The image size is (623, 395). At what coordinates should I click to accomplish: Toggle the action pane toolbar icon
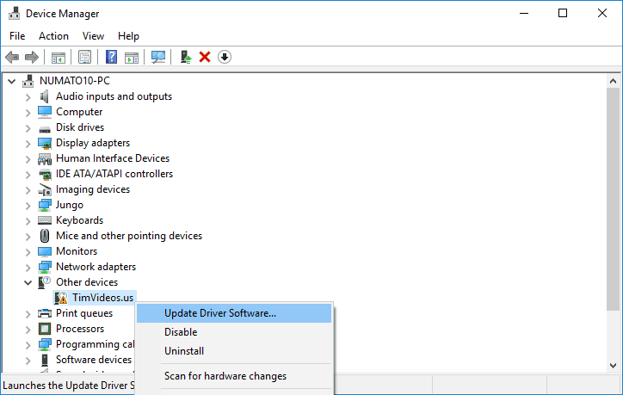click(132, 57)
